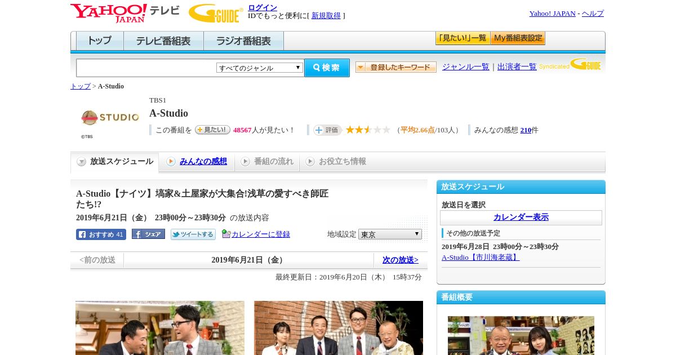Click the 最終更新日 timestamp text

click(x=349, y=277)
